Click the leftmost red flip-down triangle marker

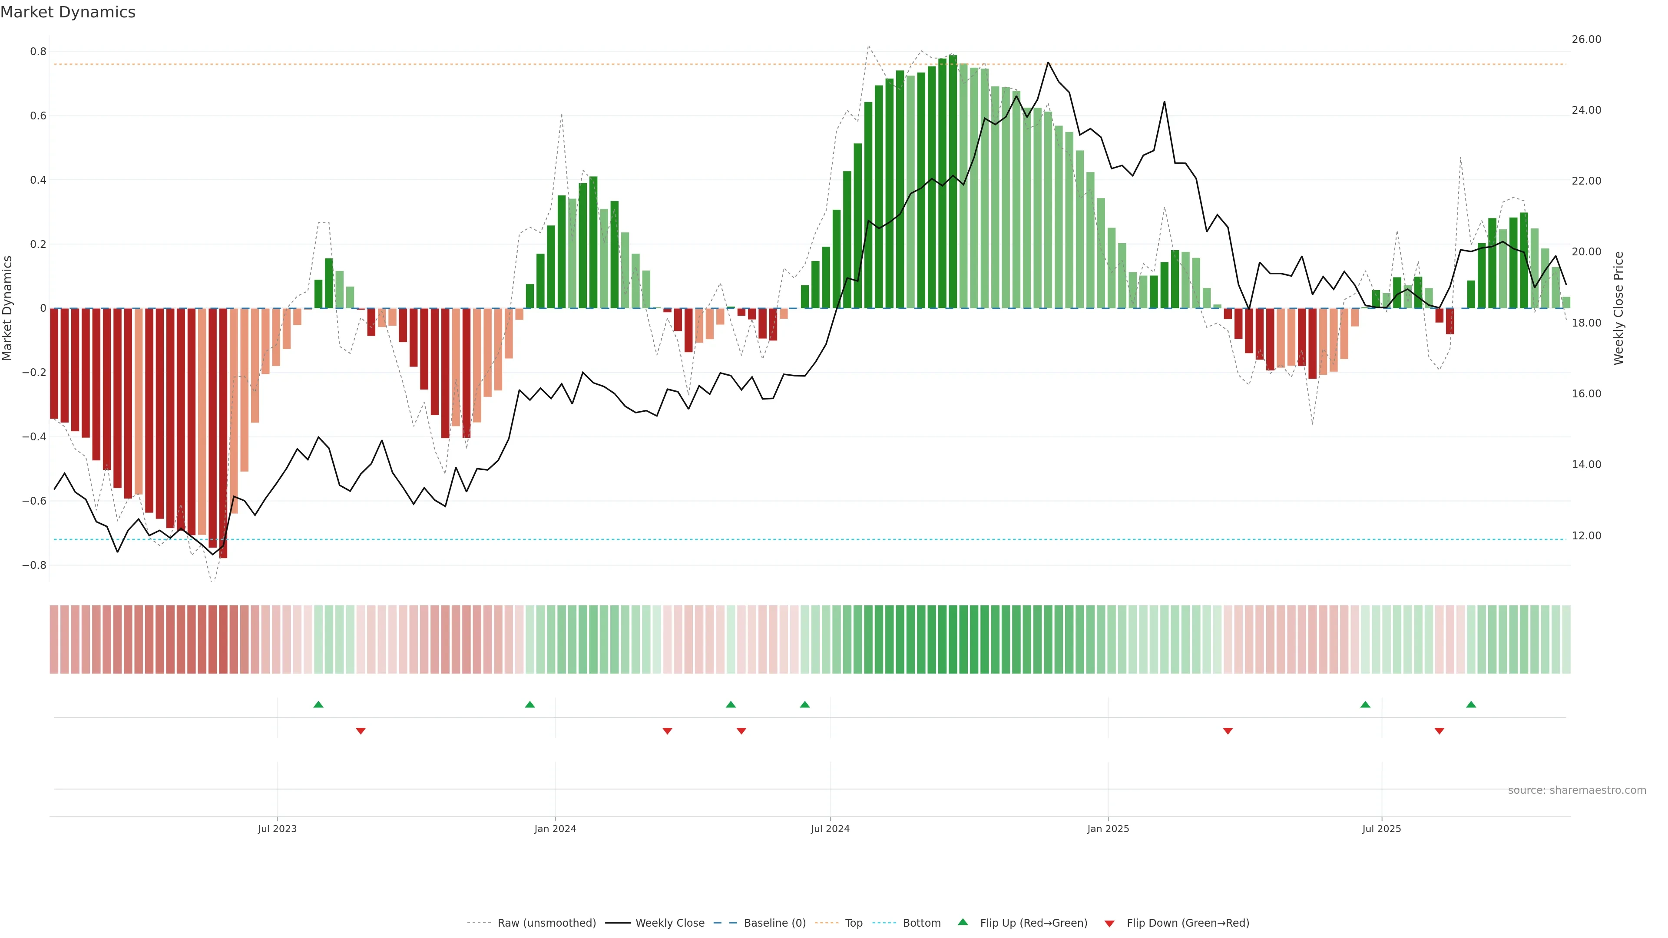[361, 731]
